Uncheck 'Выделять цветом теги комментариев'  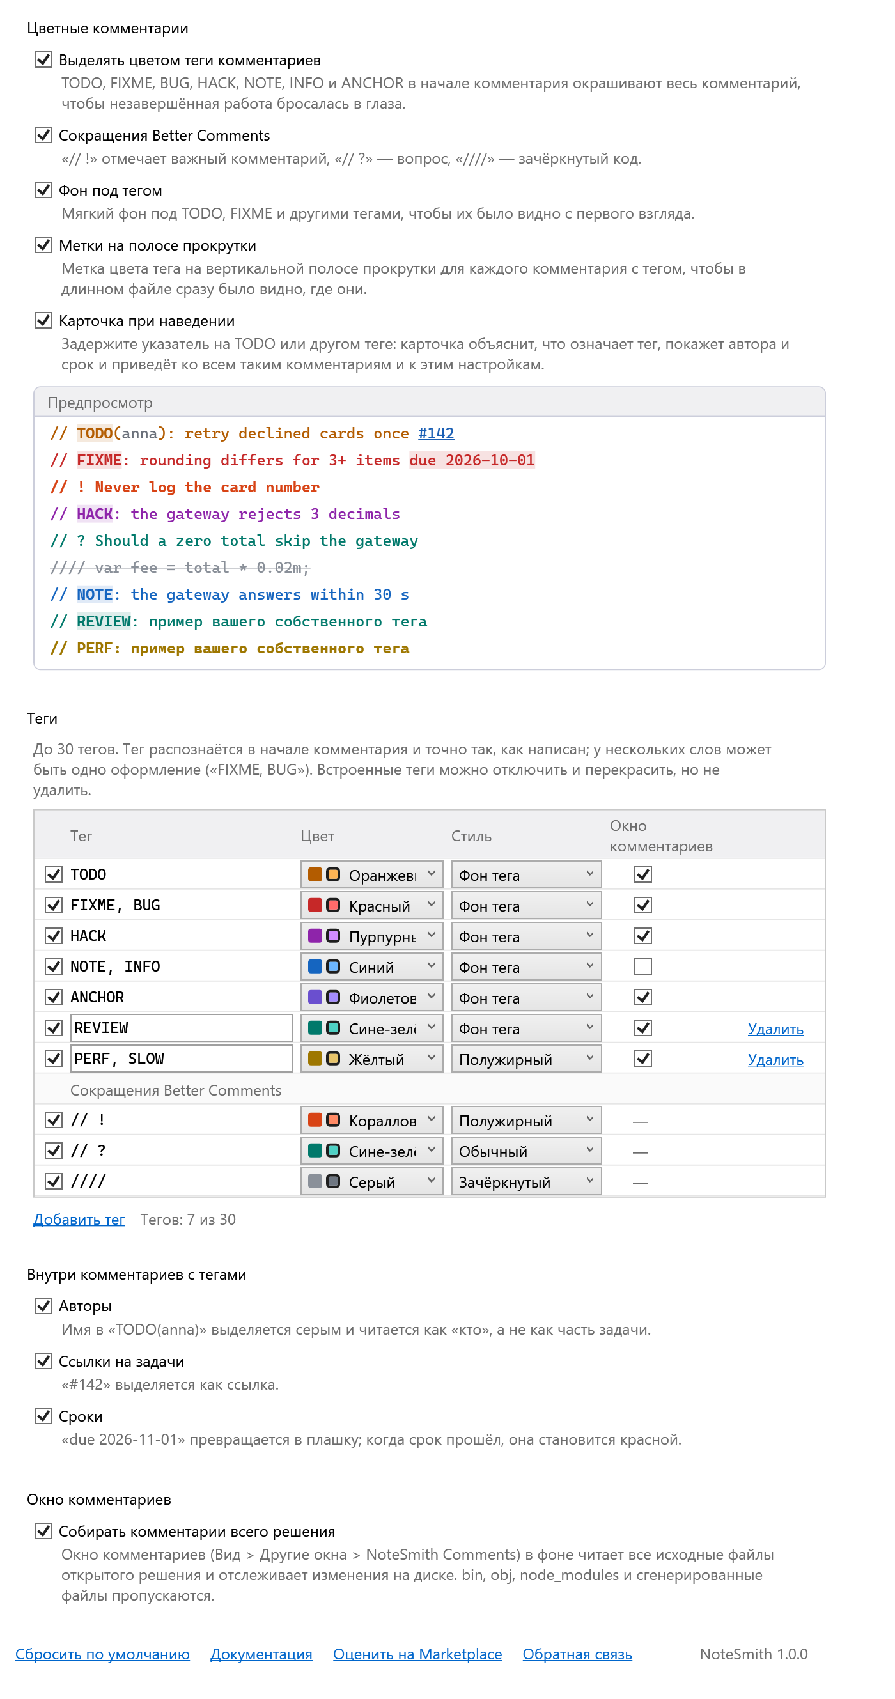point(43,60)
